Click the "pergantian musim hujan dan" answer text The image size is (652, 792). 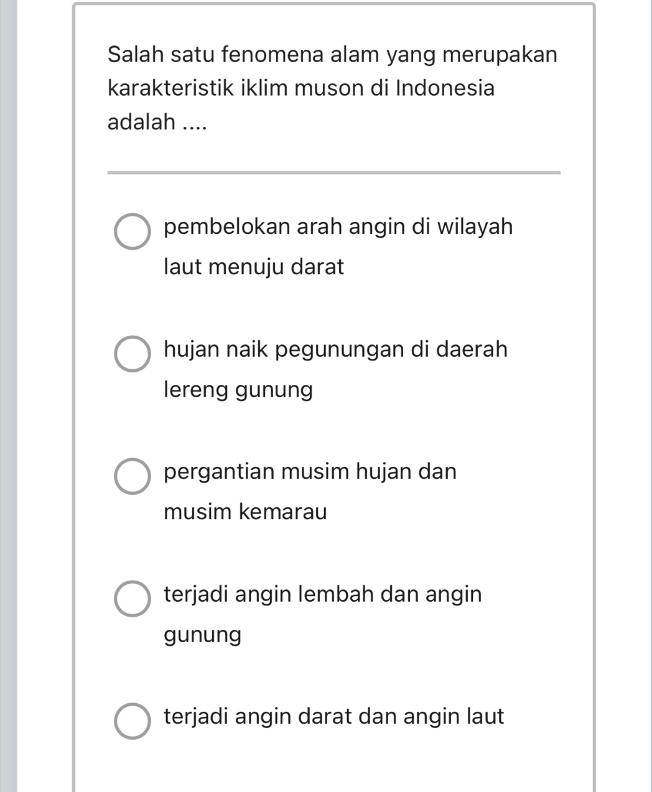click(310, 472)
